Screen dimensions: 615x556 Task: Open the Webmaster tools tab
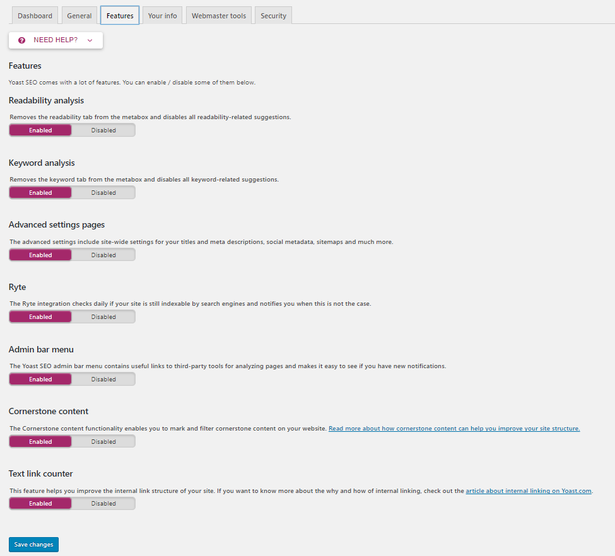[x=219, y=16]
